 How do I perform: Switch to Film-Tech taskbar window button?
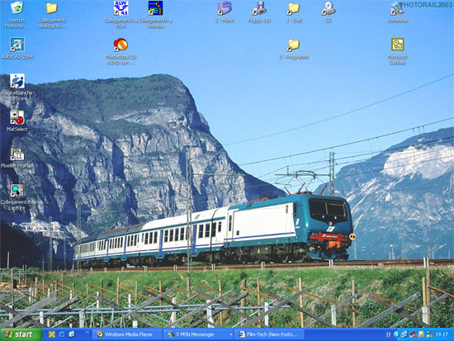(269, 334)
